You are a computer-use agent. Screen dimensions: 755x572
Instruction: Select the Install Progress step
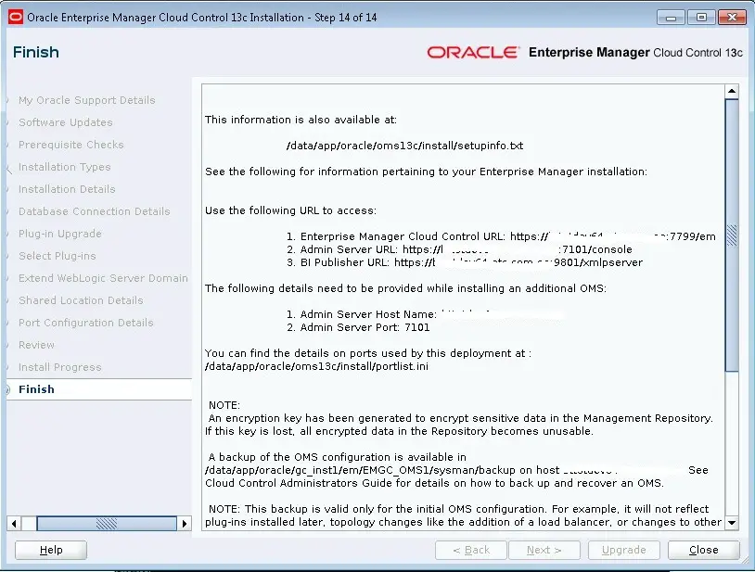pyautogui.click(x=60, y=367)
